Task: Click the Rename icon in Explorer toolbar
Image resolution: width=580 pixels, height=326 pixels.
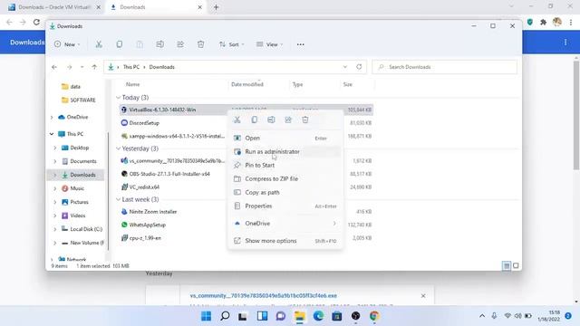Action: tap(159, 44)
